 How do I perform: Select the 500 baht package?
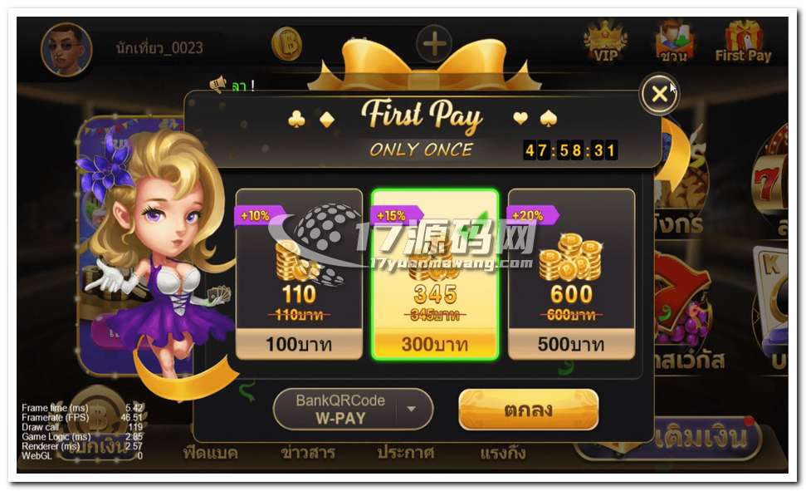(x=571, y=274)
